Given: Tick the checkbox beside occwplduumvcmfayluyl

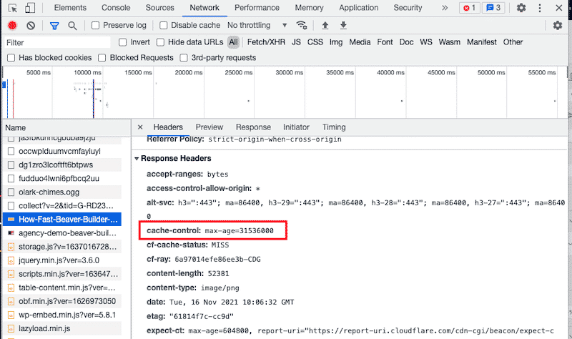Looking at the screenshot, I should 11,151.
